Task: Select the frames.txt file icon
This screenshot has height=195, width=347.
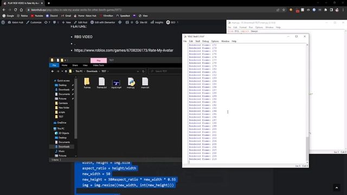Action: pos(101,83)
